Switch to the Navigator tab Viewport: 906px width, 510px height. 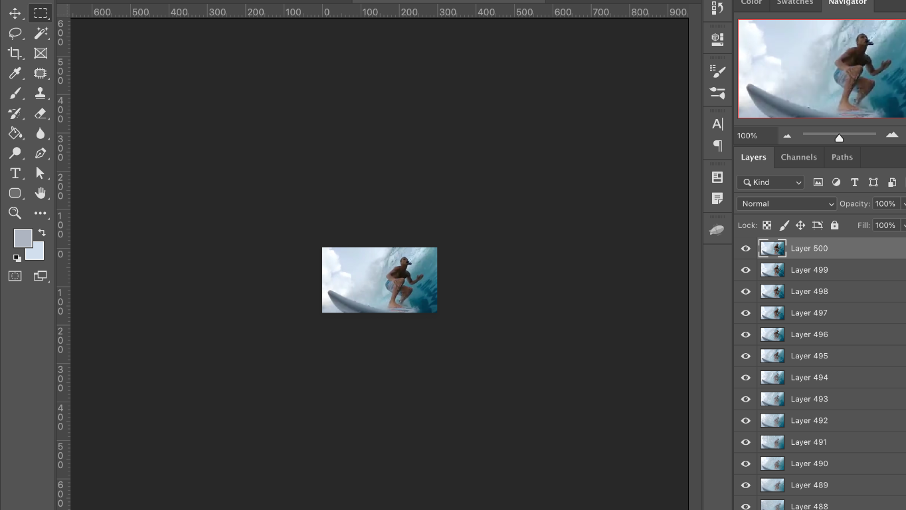848,3
